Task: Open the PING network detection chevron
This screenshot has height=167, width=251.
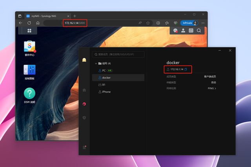Action: coord(215,89)
